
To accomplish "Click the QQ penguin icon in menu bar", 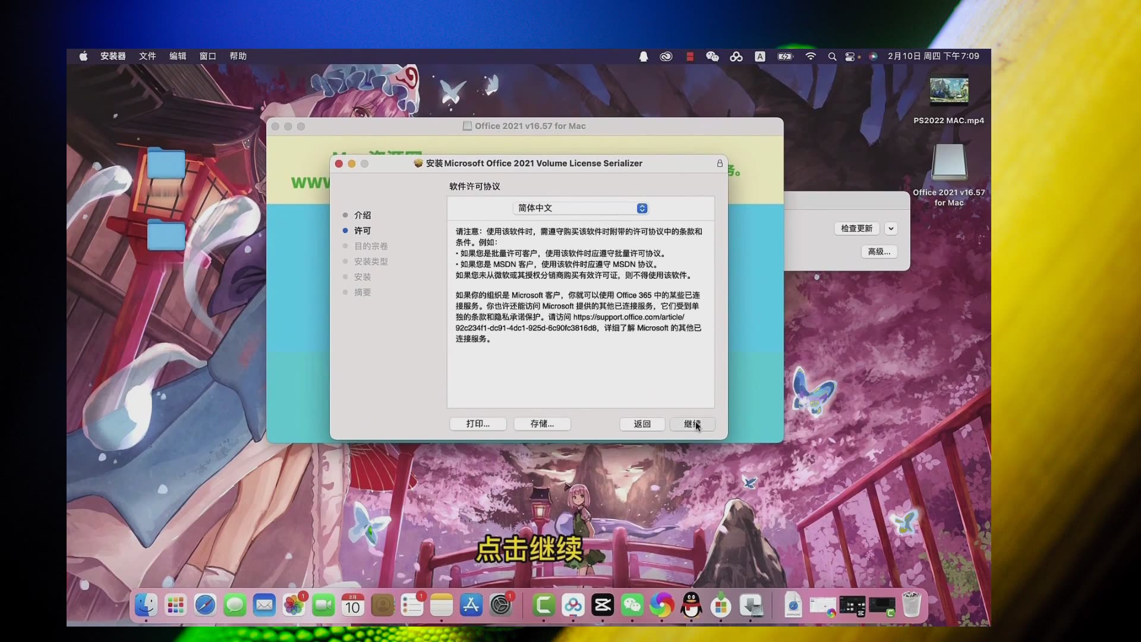I will (644, 56).
